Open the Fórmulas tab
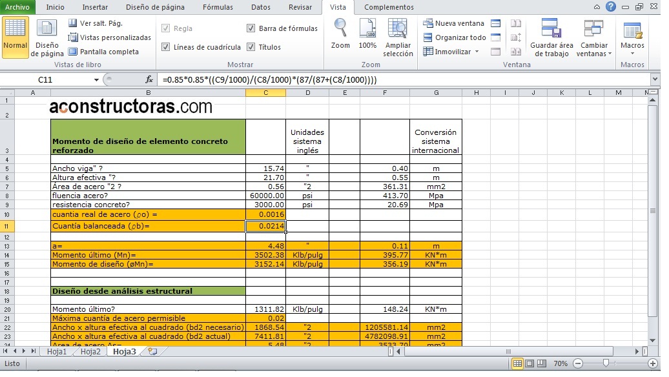 tap(218, 7)
